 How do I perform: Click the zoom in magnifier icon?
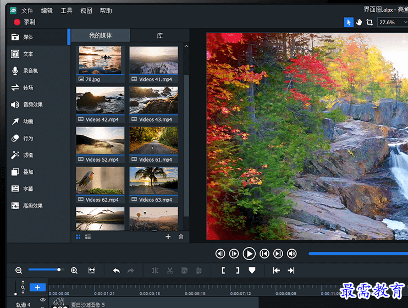(x=74, y=270)
